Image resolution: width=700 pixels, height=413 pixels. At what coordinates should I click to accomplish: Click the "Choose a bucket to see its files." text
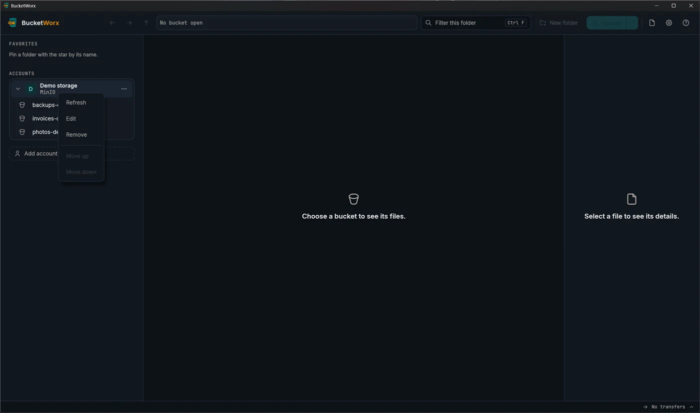(x=353, y=216)
